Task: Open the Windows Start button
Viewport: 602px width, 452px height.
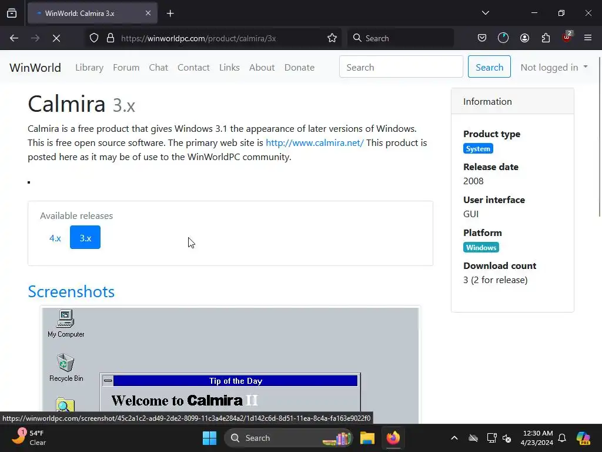Action: coord(210,438)
